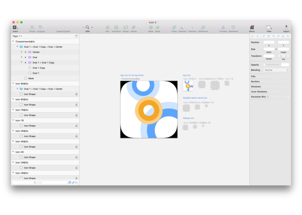
Task: Click the flip horizontal button
Action: coord(281,56)
